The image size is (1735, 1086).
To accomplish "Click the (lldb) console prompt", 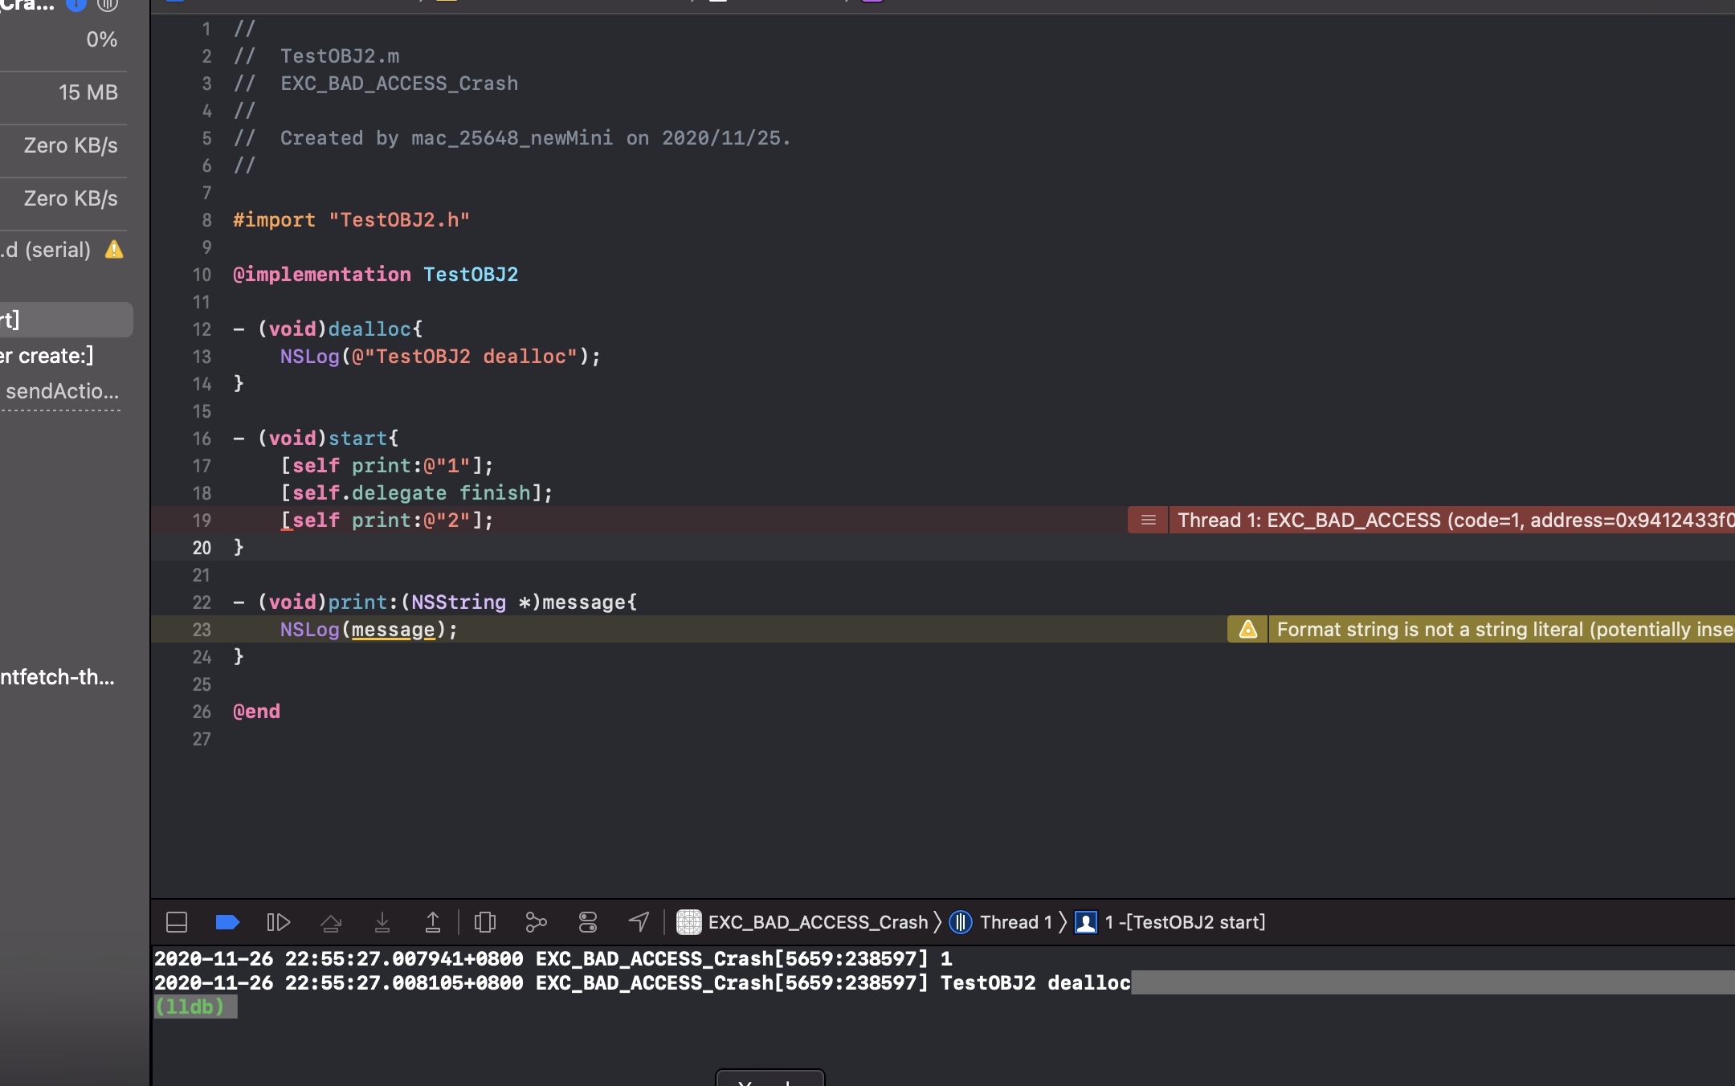I will pyautogui.click(x=190, y=1006).
